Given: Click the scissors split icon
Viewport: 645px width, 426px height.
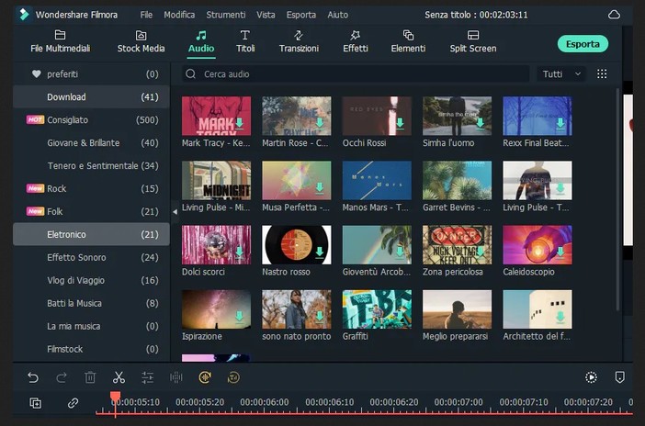Looking at the screenshot, I should pyautogui.click(x=119, y=377).
